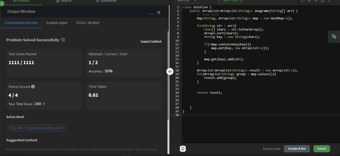Collapse the if block fold on line 11
This screenshot has height=156, width=340.
pyautogui.click(x=180, y=44)
